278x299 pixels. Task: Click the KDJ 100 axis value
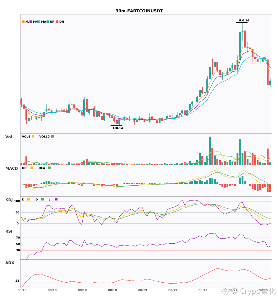(17, 201)
